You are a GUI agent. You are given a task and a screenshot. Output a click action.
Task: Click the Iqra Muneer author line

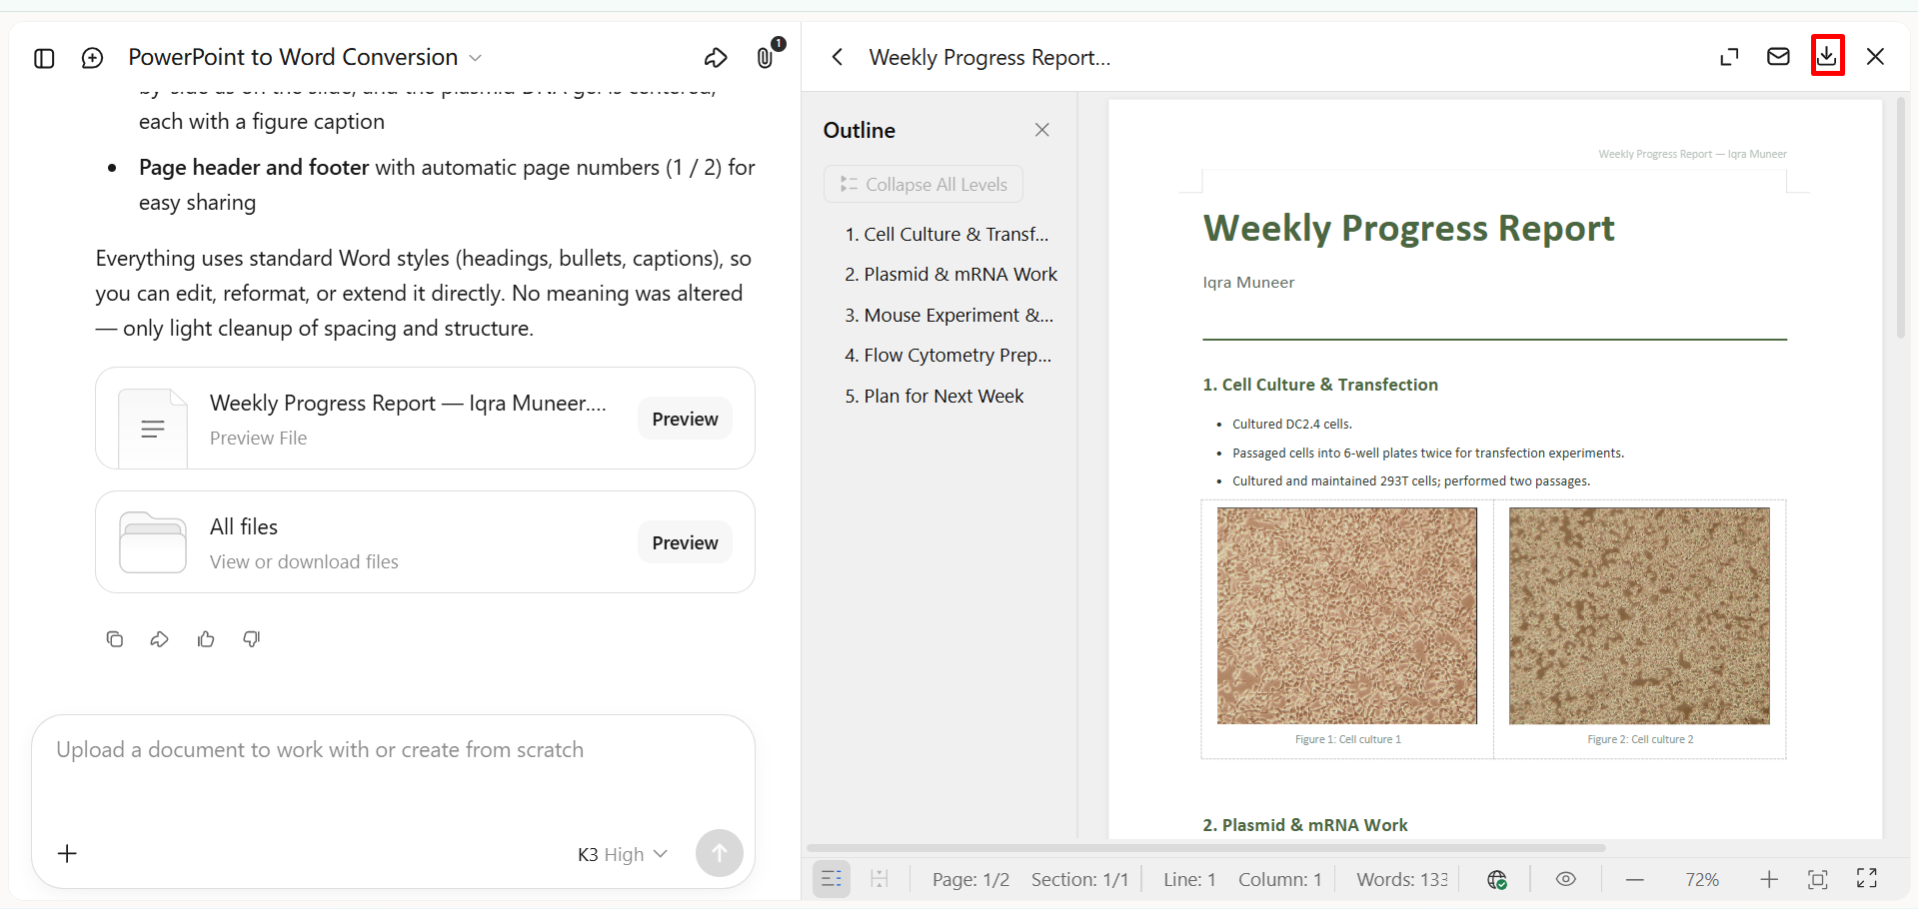[1248, 283]
